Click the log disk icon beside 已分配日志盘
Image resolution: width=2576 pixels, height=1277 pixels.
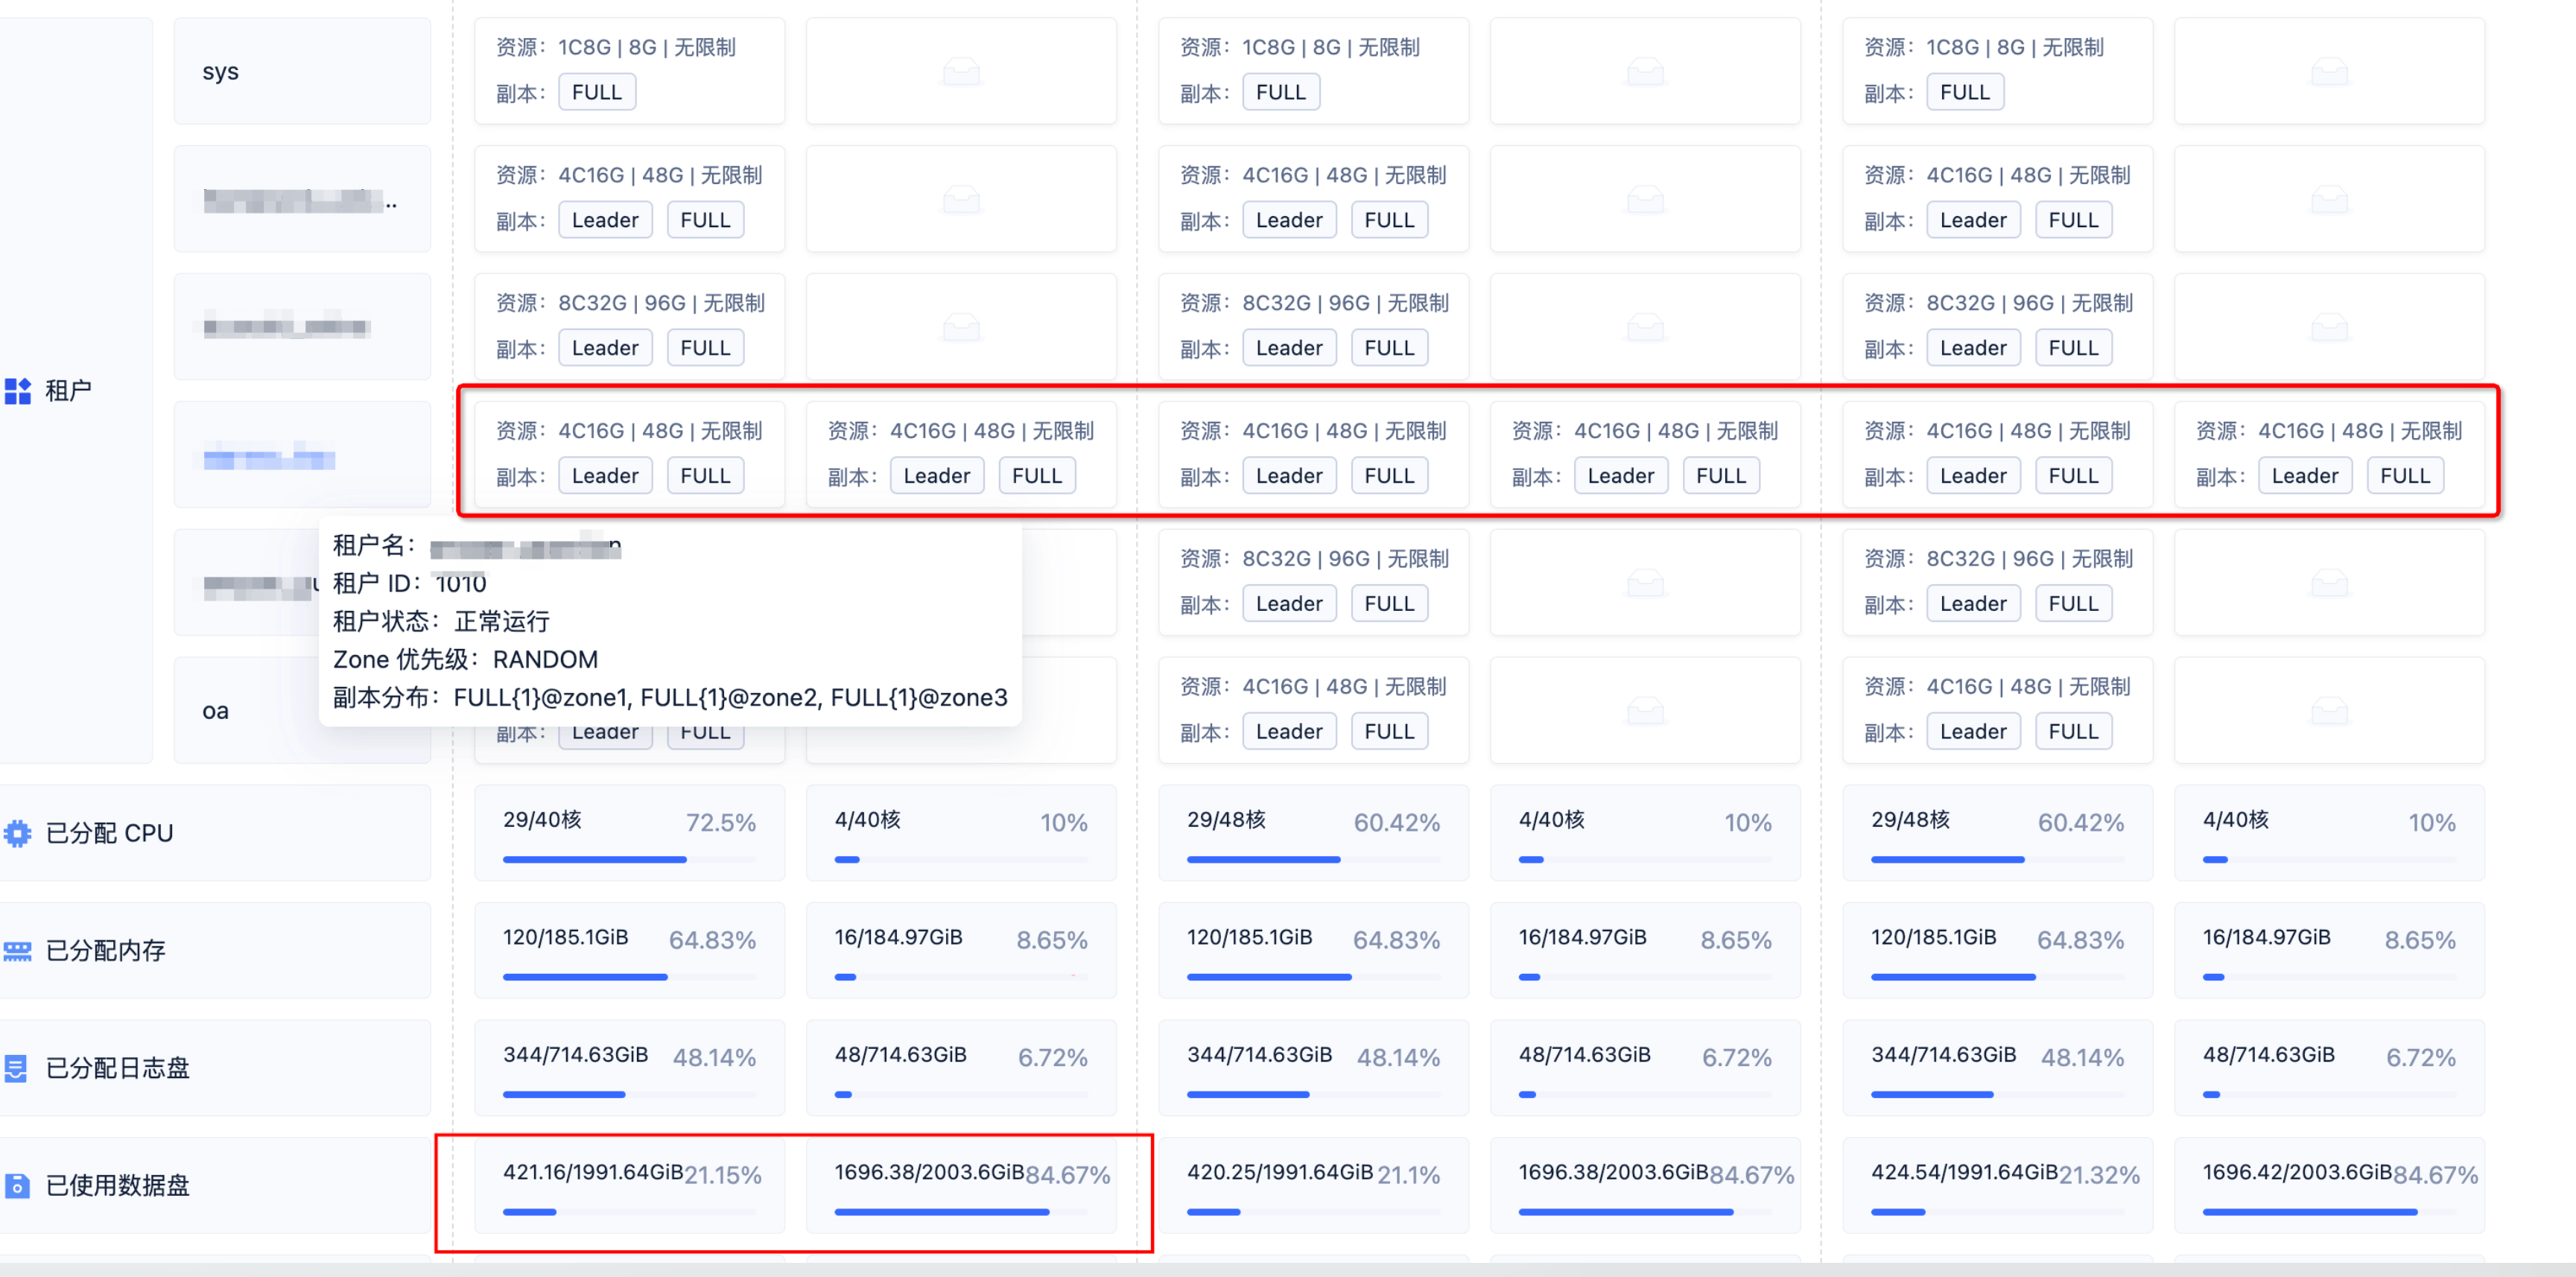[16, 1068]
